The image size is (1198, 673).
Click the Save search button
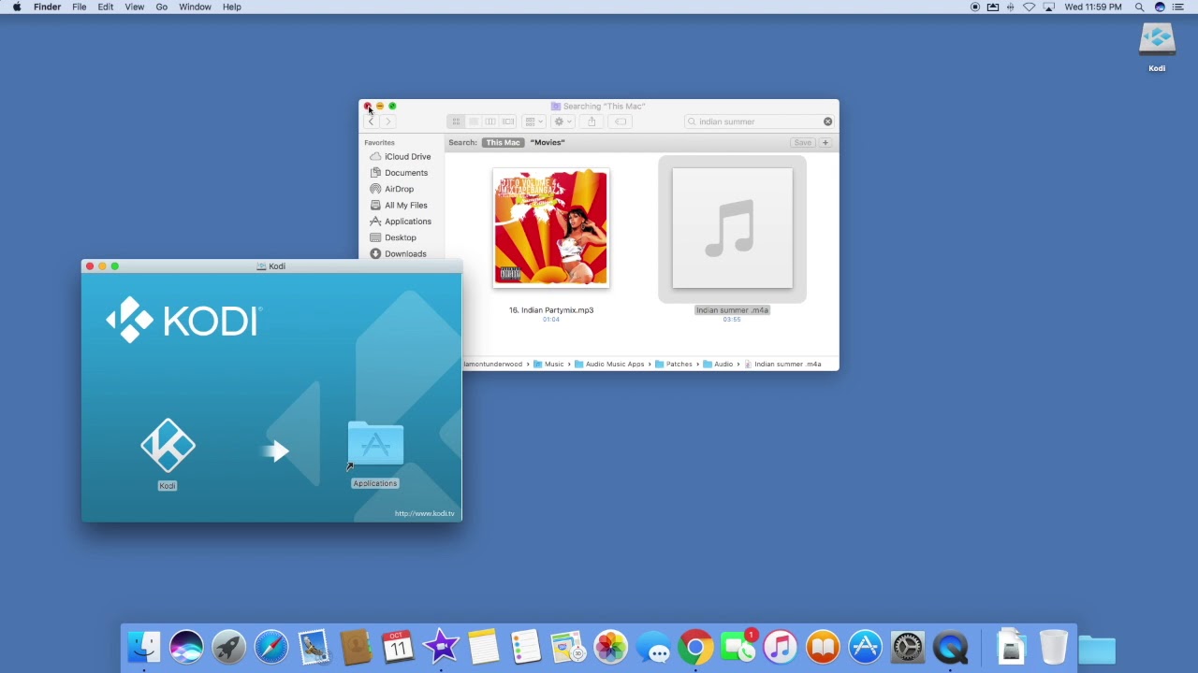point(802,142)
